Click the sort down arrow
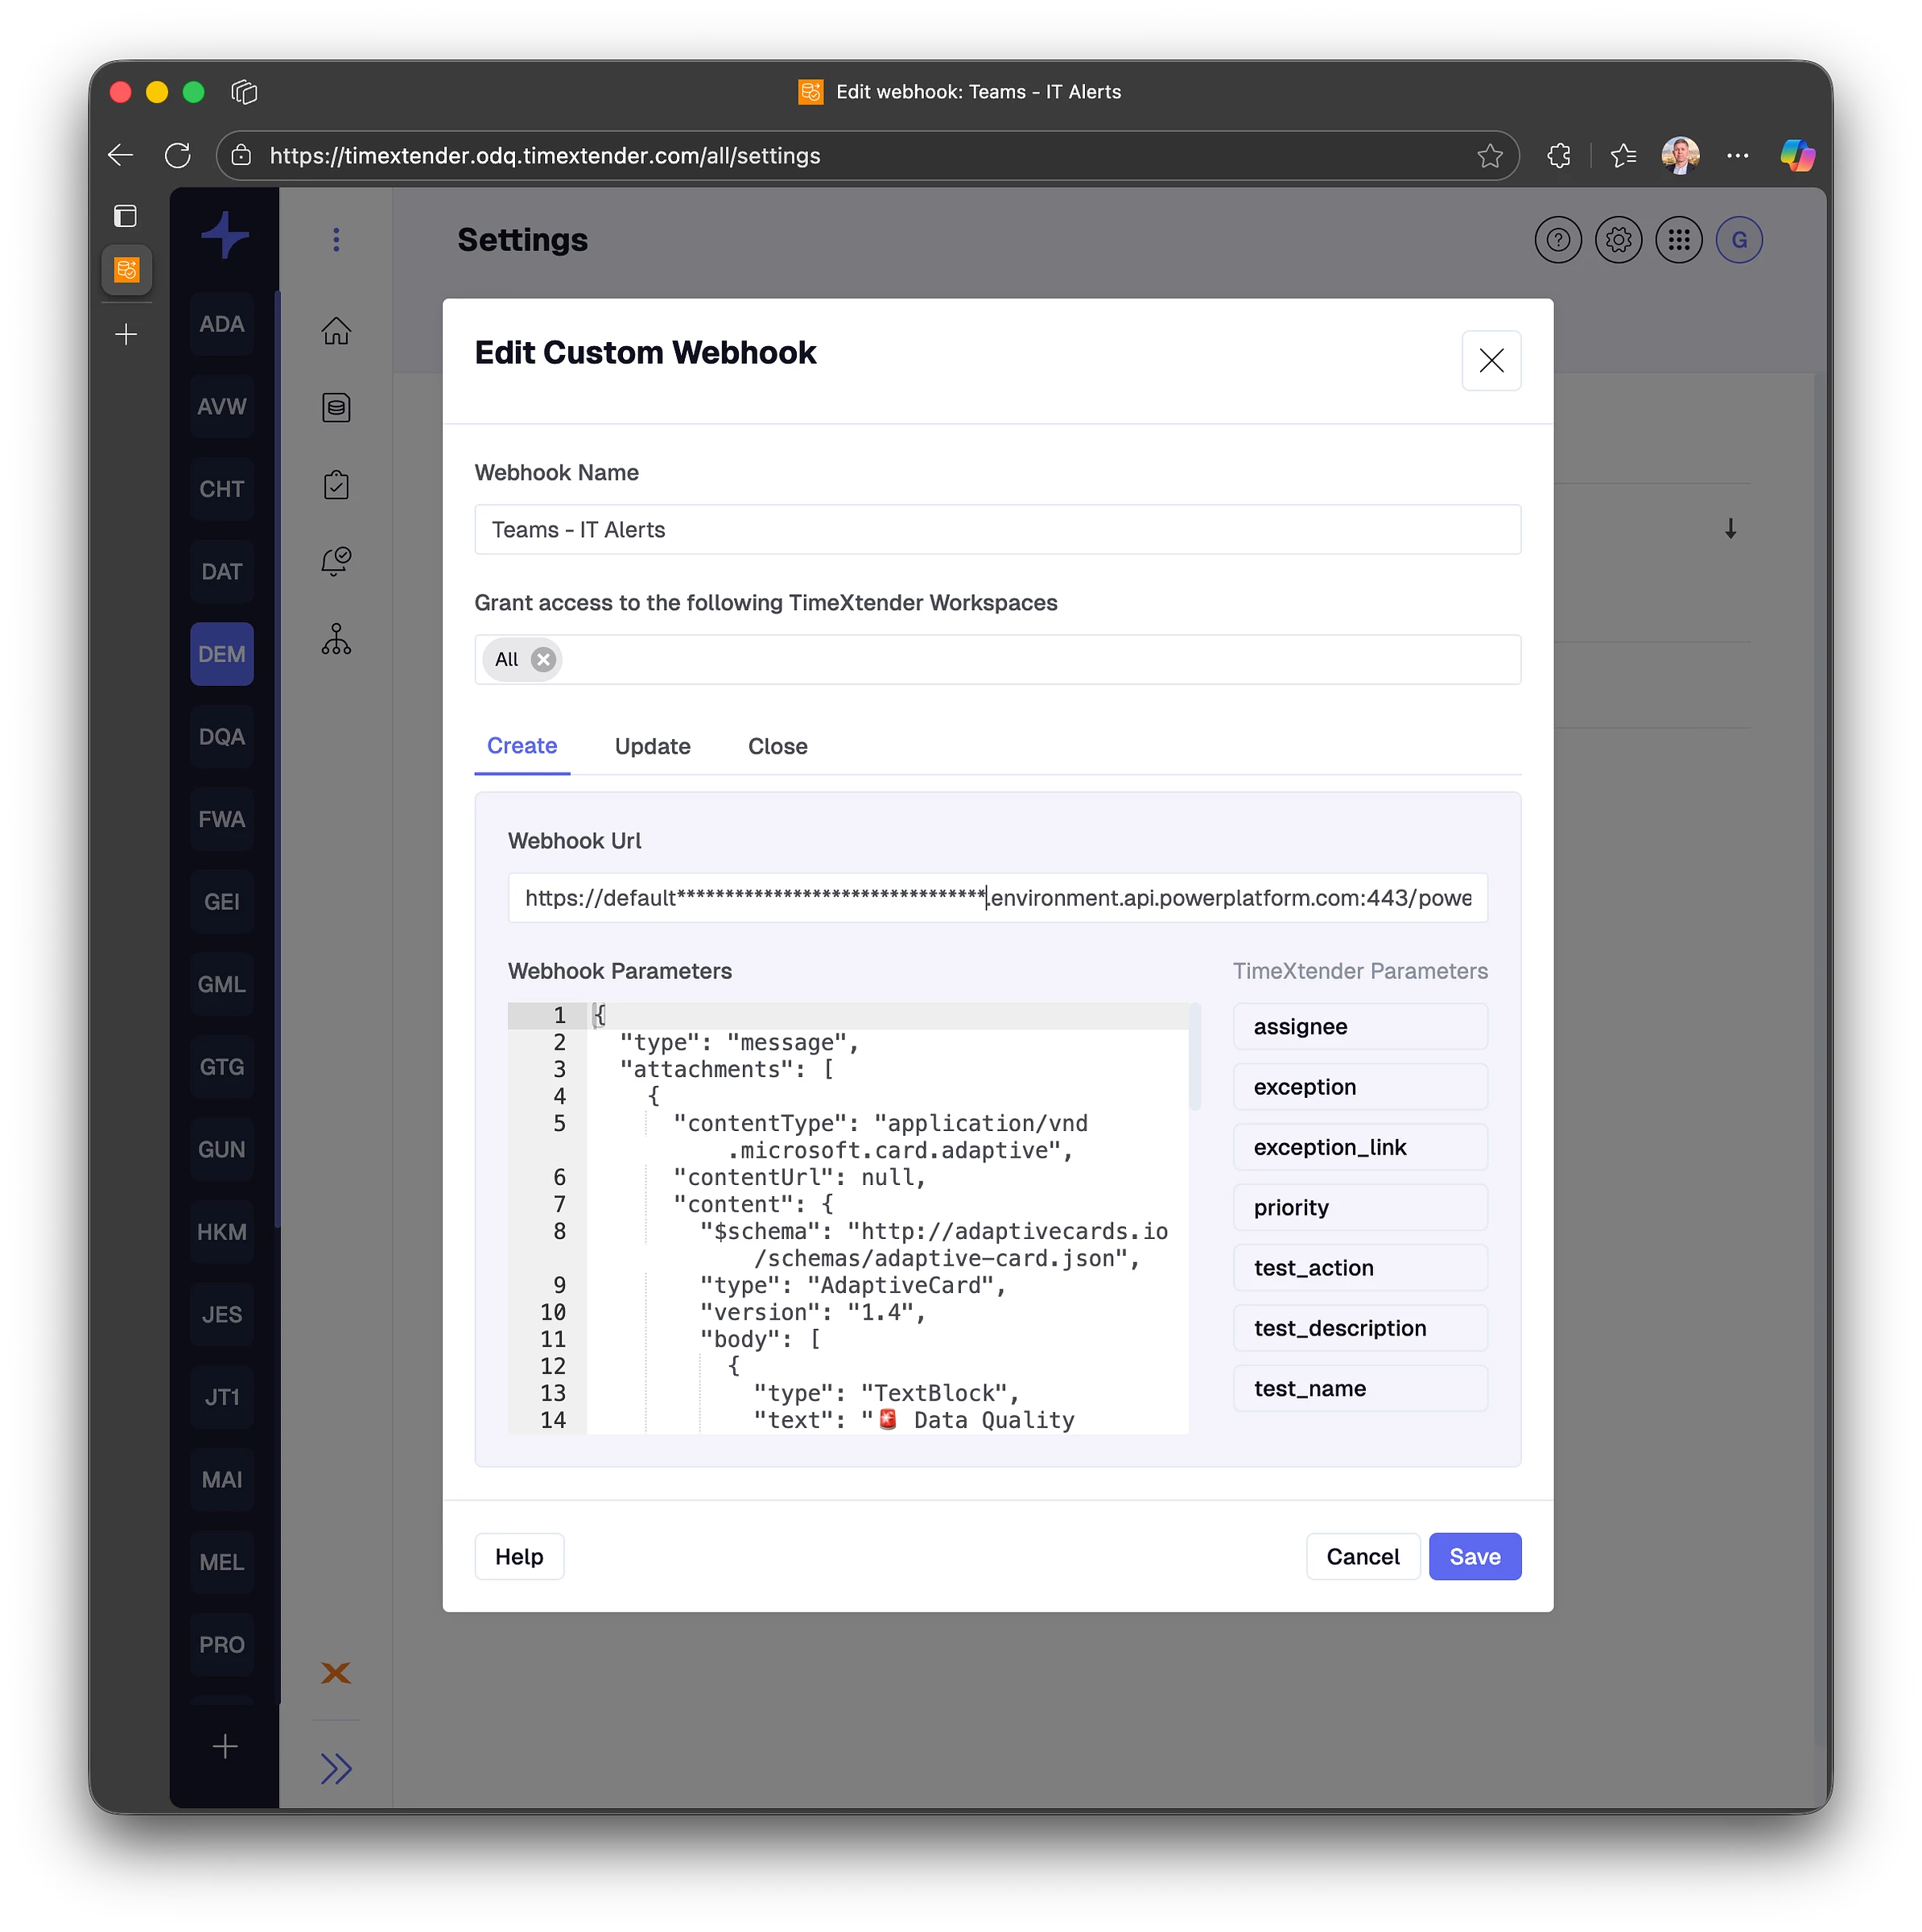This screenshot has height=1932, width=1922. tap(1730, 528)
